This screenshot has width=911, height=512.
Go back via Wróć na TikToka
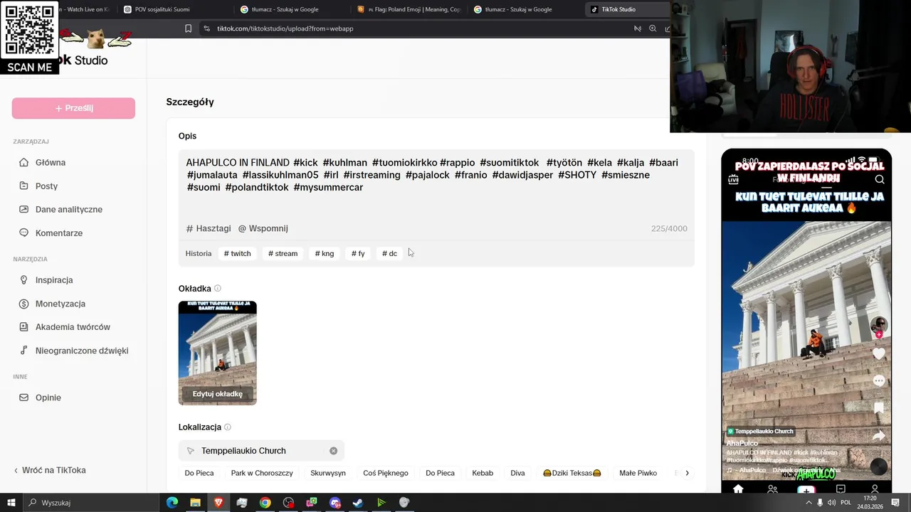point(50,470)
